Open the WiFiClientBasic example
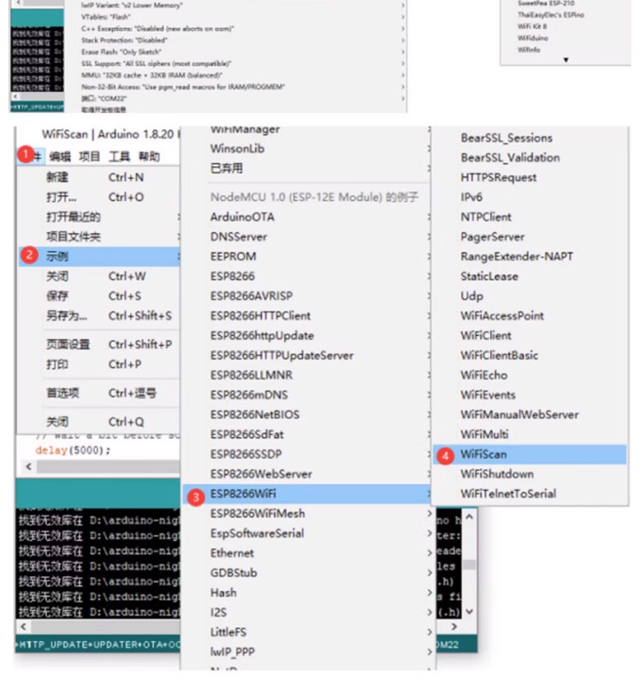The image size is (643, 681). [530, 356]
